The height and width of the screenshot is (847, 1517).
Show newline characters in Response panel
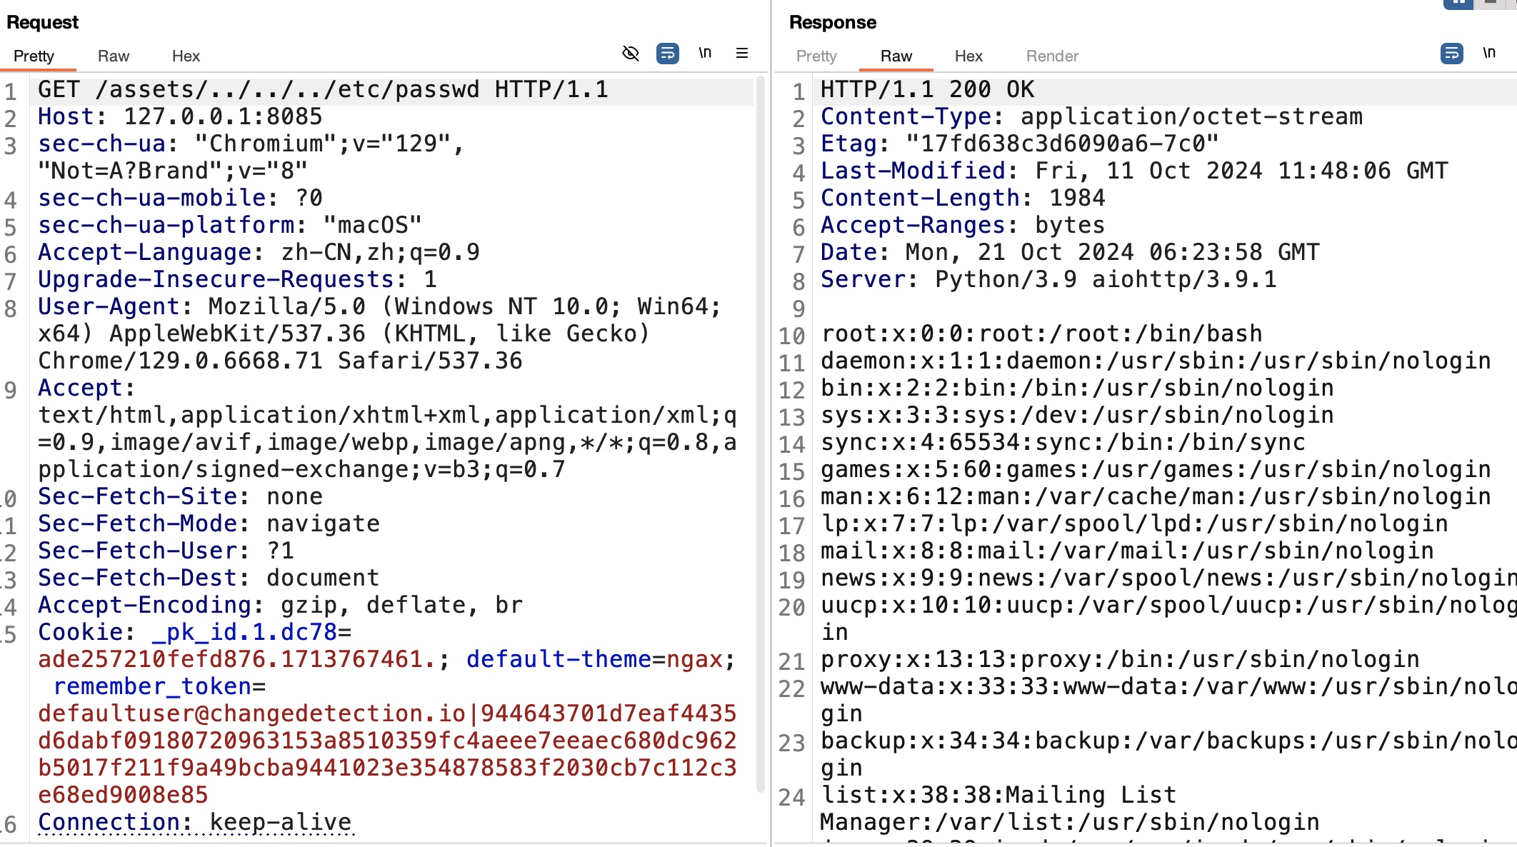tap(1489, 53)
